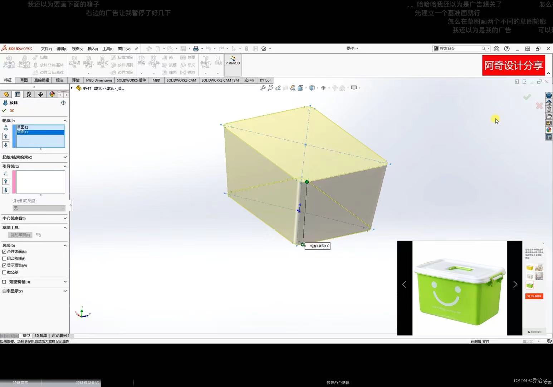Click the Zoom to Fit view icon

[x=263, y=88]
